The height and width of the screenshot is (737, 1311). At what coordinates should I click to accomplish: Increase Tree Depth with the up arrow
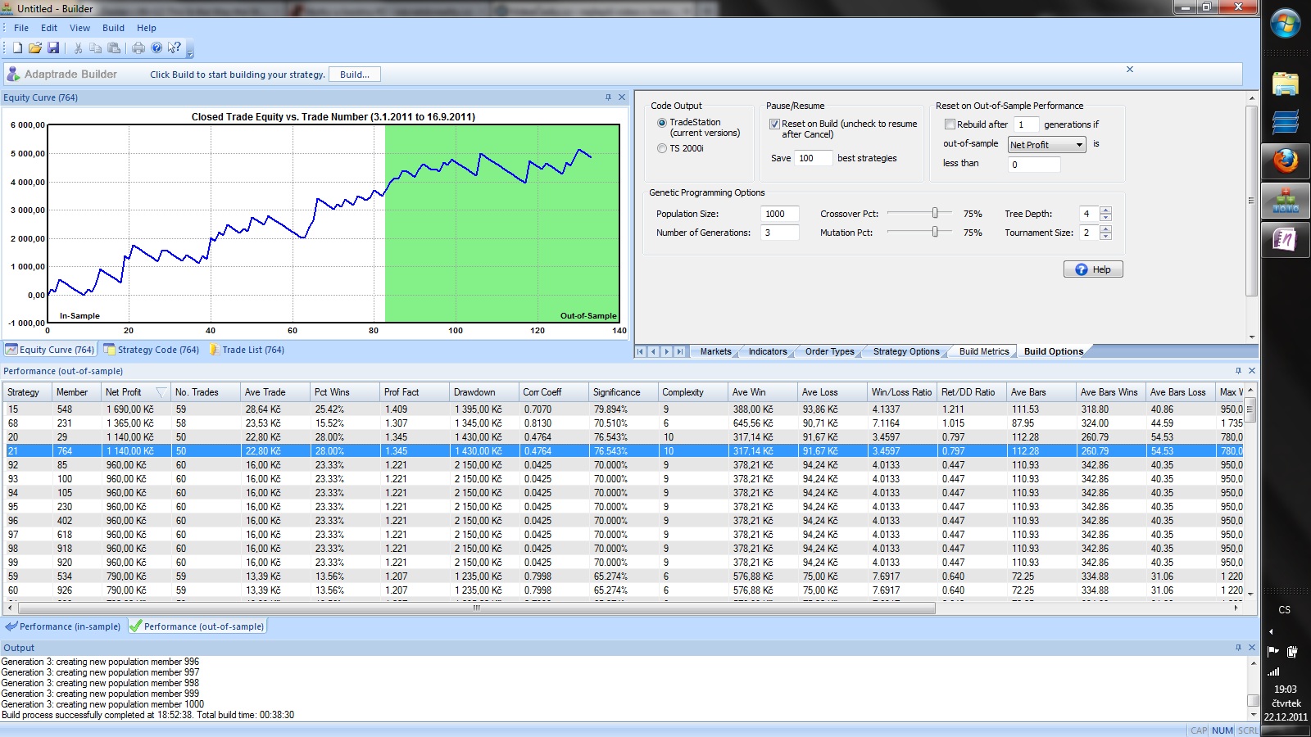coord(1105,210)
